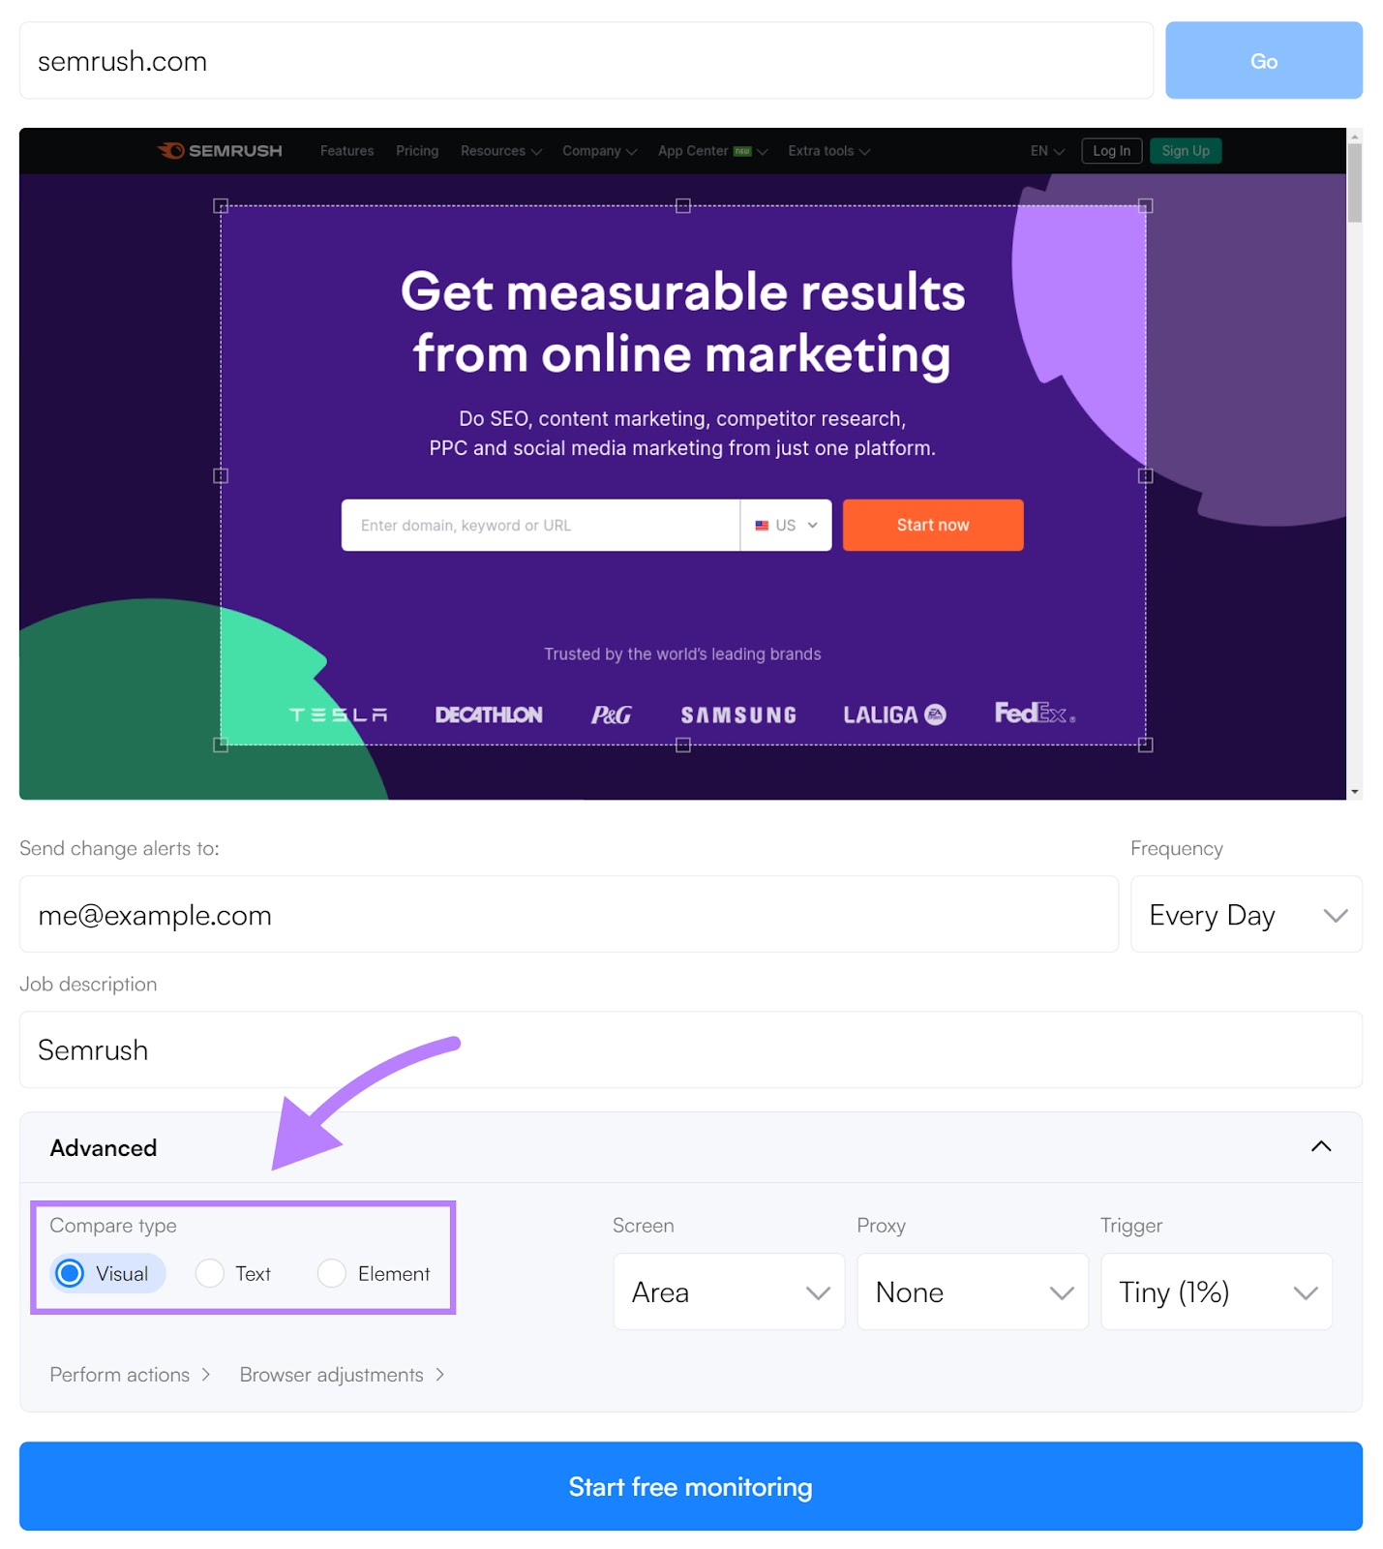
Task: Click the orange Start now button
Action: [x=931, y=525]
